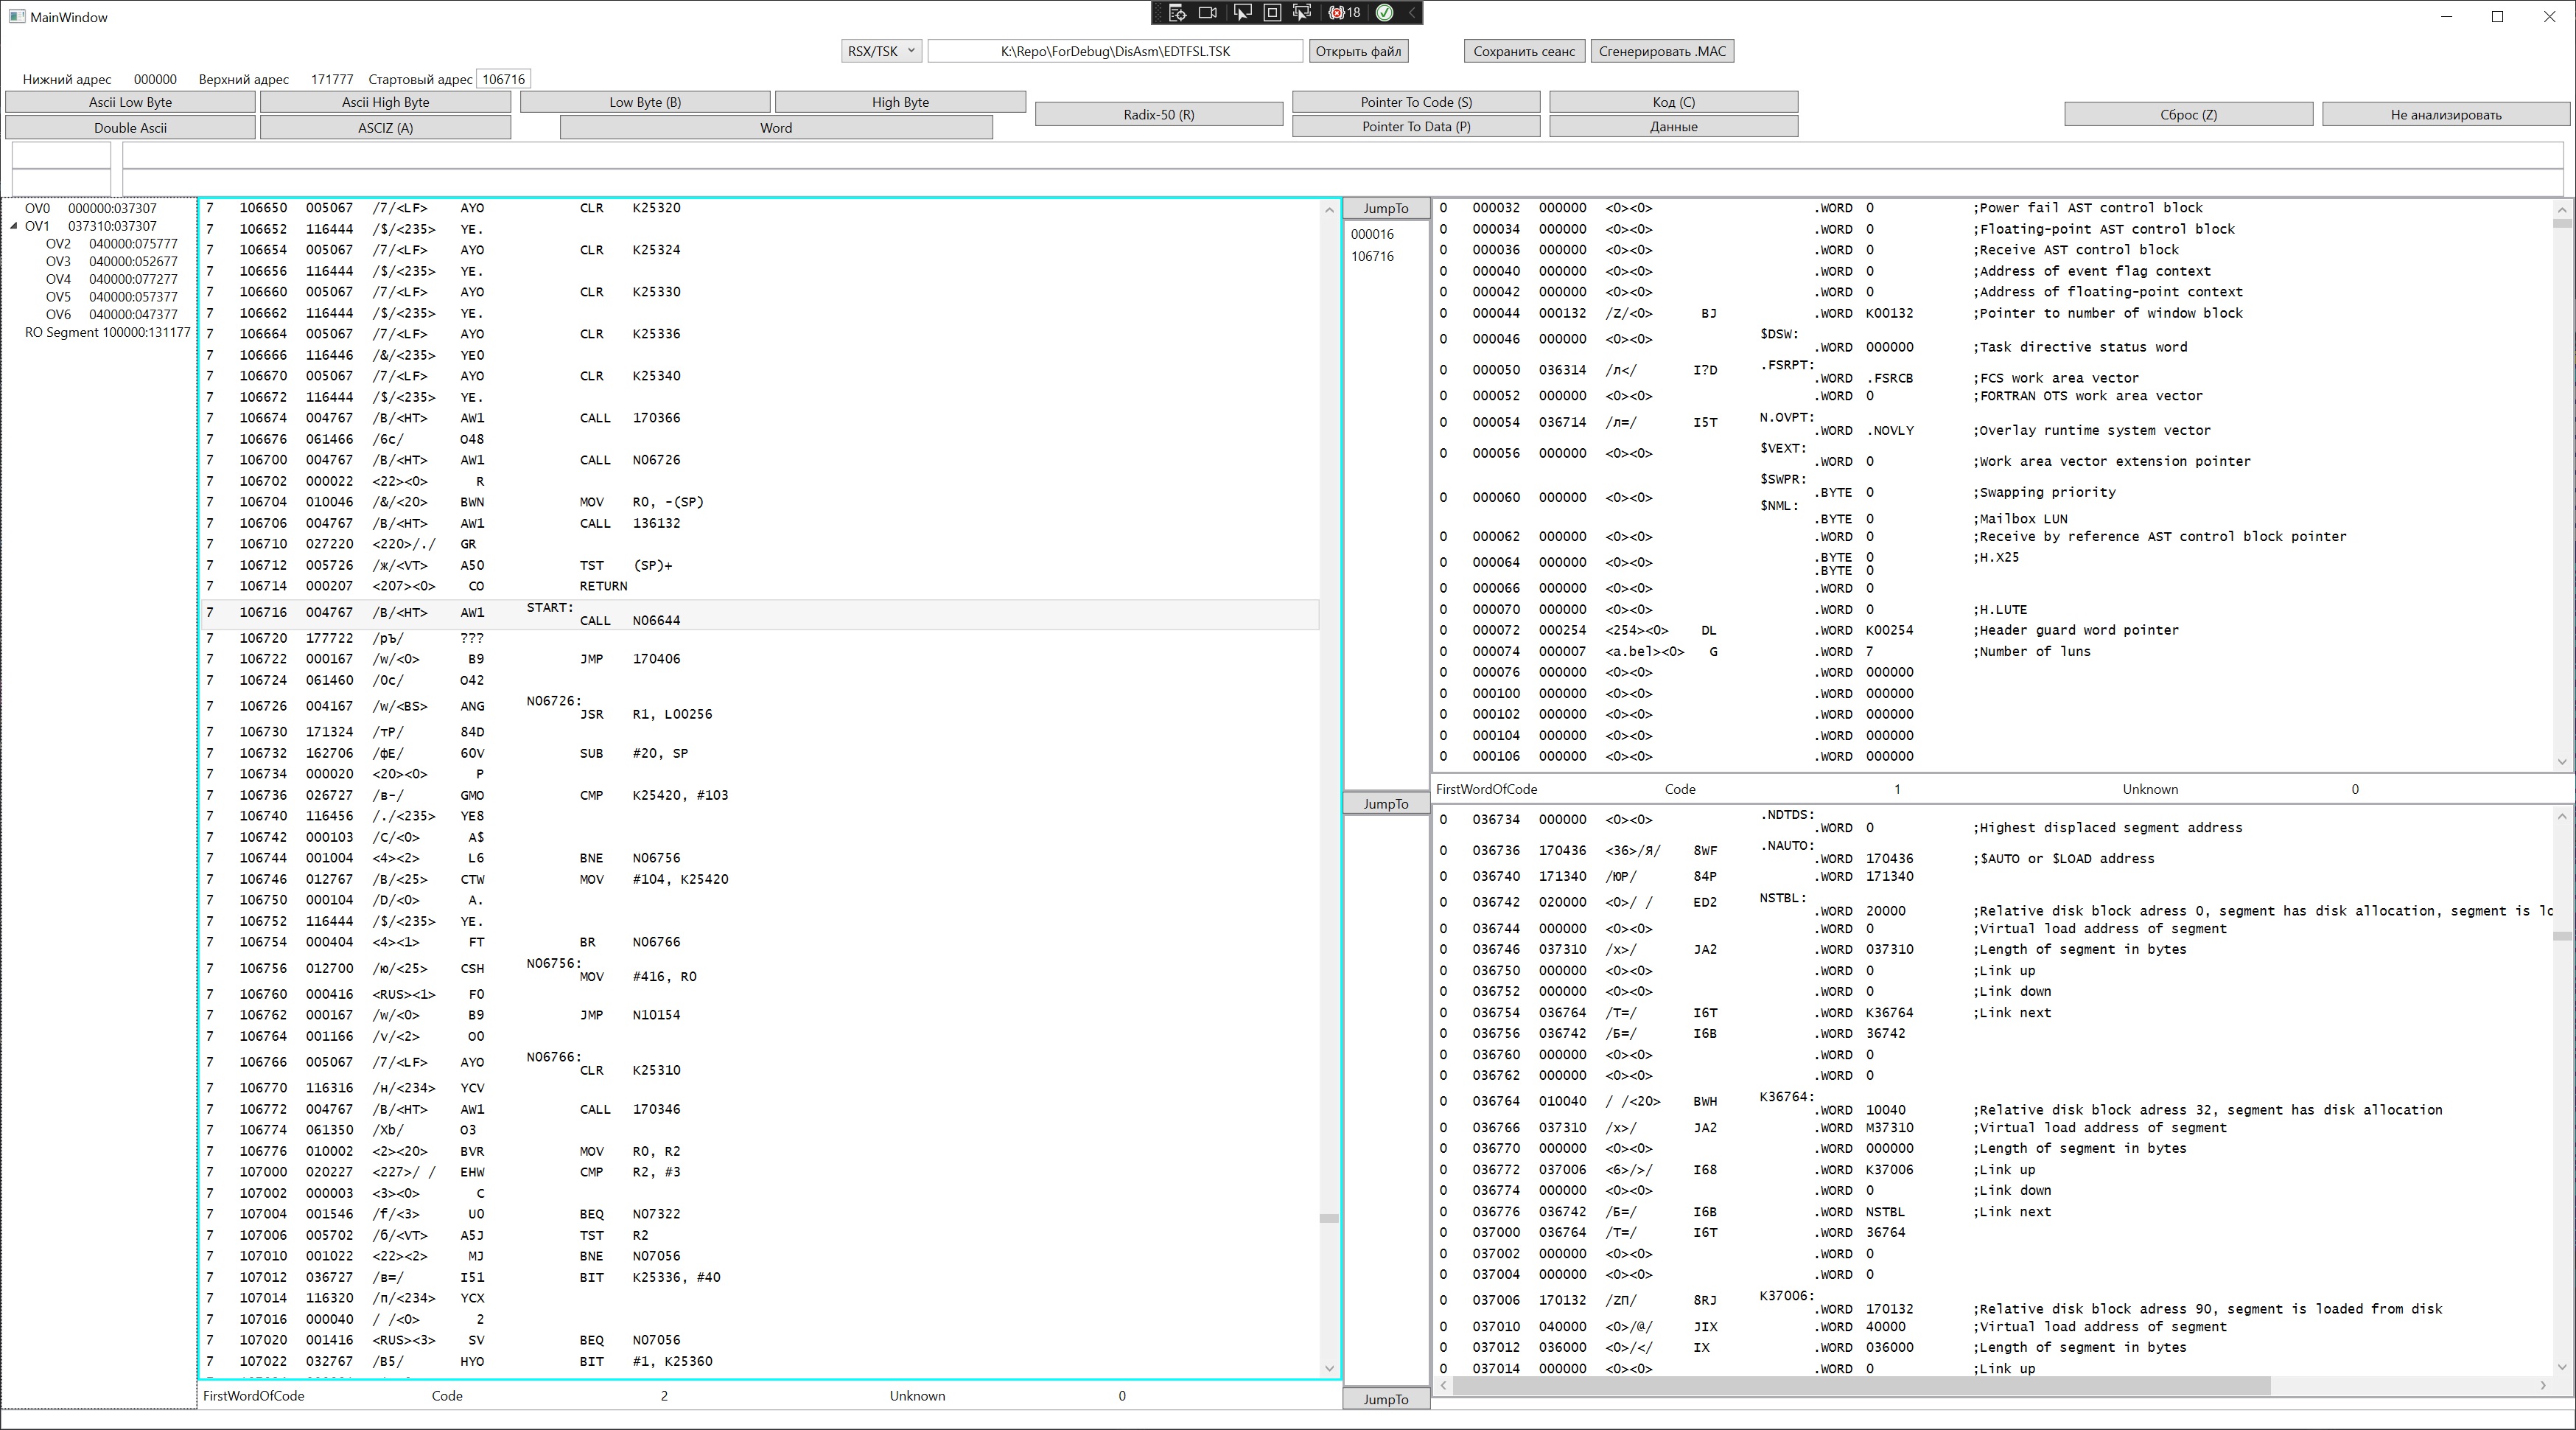
Task: Enable select element cursor icon
Action: 1242,13
